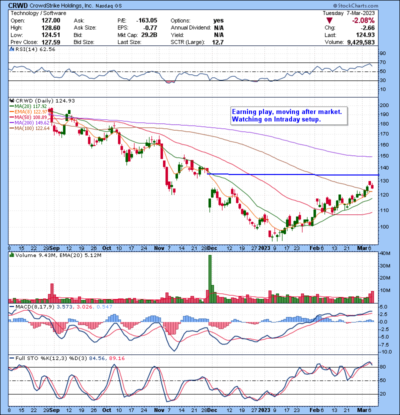Select the percent change -2.08%
400x415 pixels.
click(363, 20)
